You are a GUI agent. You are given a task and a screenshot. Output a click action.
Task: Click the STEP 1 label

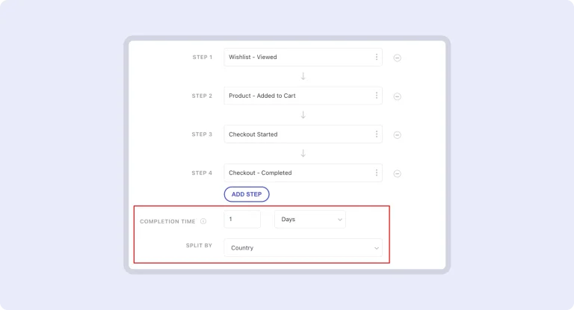point(202,58)
